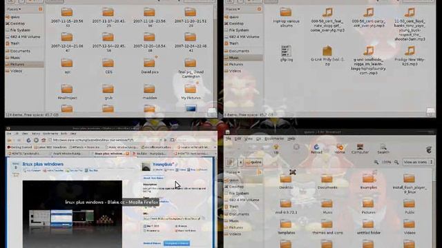The width and height of the screenshot is (442, 248).
Task: Click Firefox stop button
Action: (x=36, y=140)
